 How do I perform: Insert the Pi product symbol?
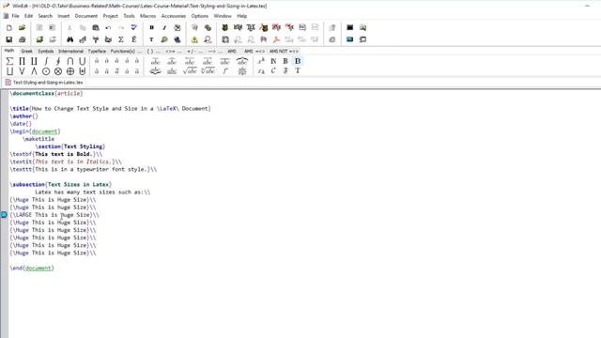point(22,61)
